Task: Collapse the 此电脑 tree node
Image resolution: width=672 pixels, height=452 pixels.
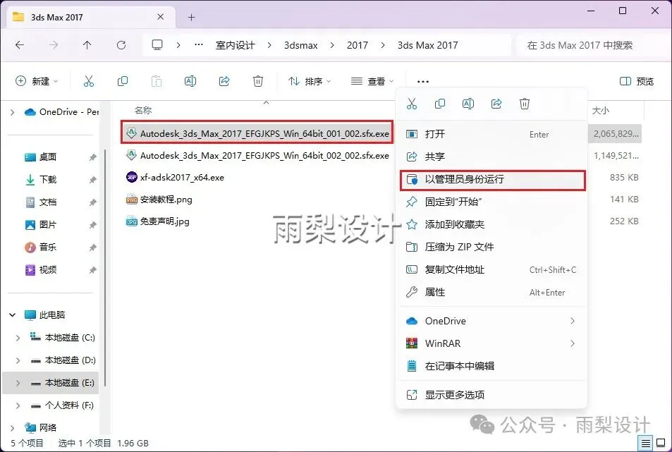Action: pyautogui.click(x=13, y=315)
